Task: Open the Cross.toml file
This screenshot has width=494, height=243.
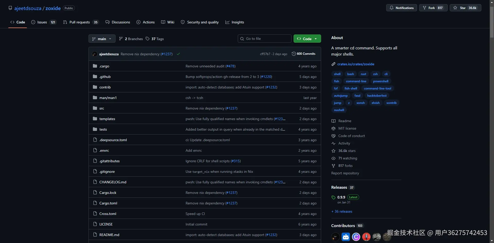Action: (x=108, y=214)
